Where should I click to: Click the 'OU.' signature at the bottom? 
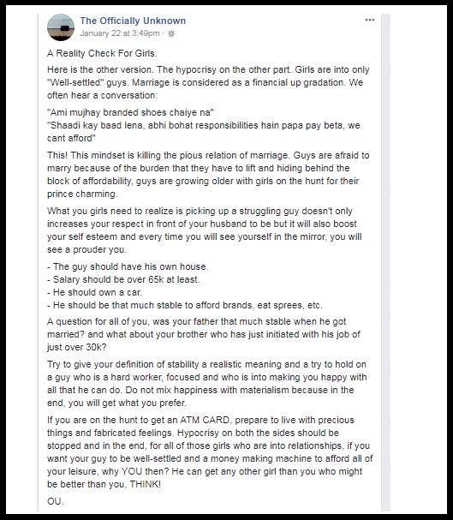tap(56, 501)
